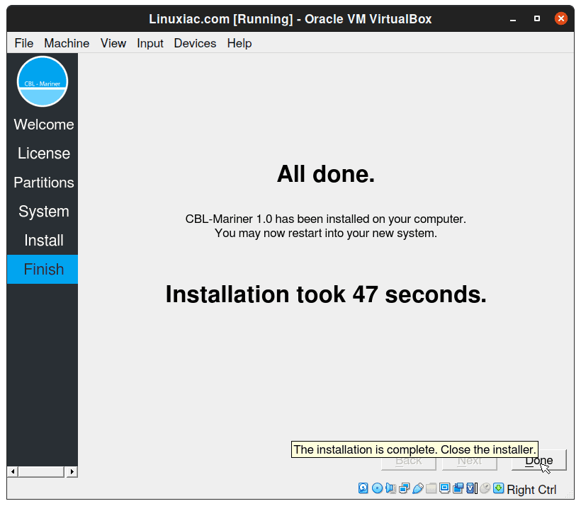Click the sidebar scrollbar right arrow

pos(72,471)
